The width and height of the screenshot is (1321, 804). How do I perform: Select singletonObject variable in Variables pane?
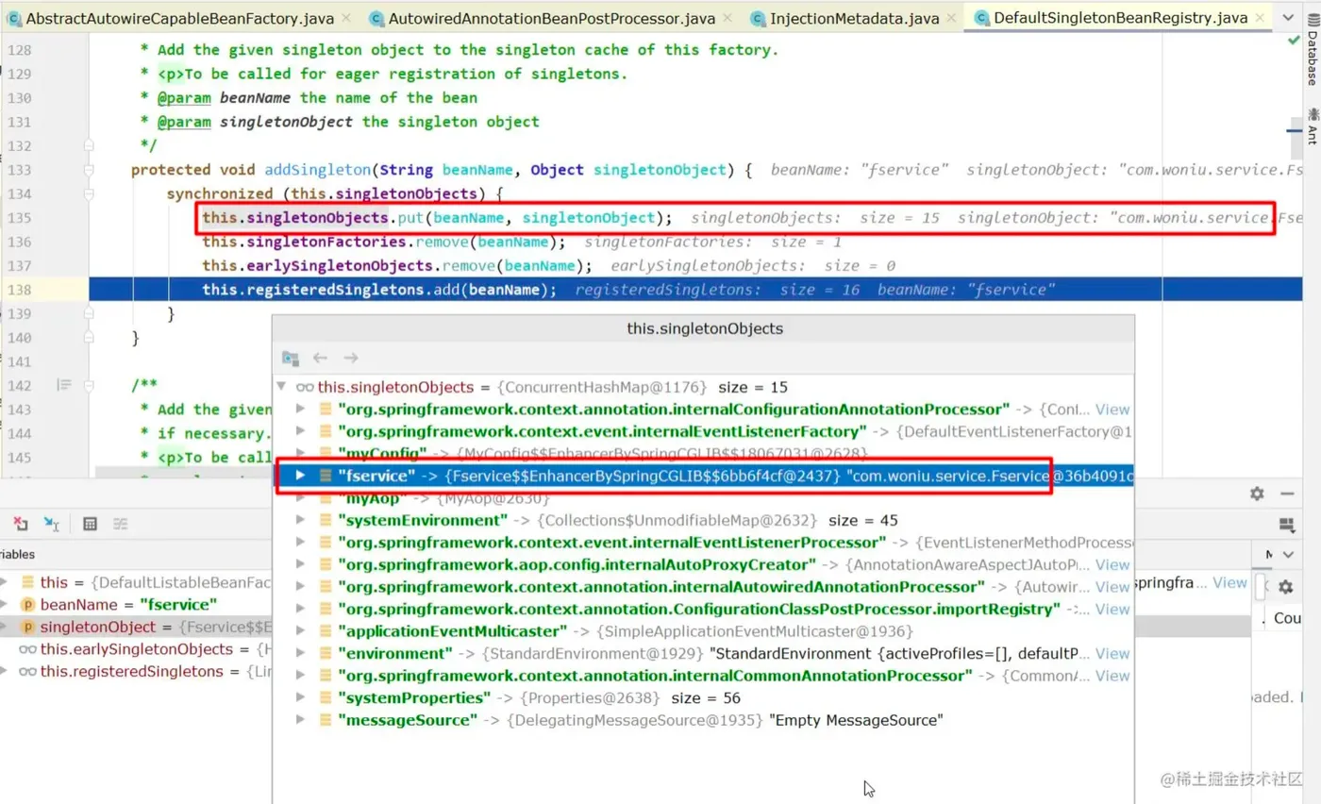(136, 627)
